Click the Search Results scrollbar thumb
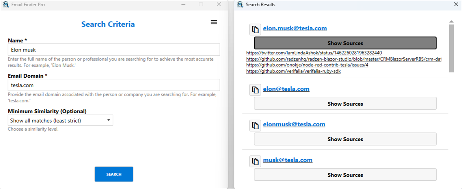 tap(451, 48)
